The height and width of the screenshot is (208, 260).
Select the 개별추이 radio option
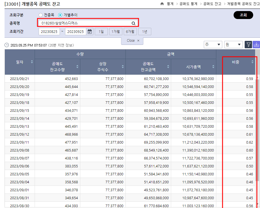[60, 15]
